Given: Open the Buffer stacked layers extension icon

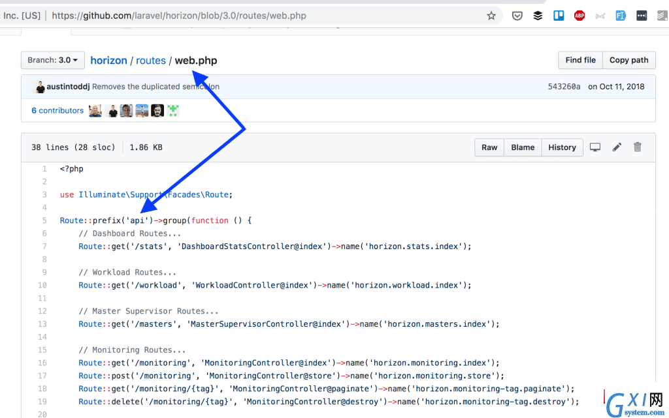Looking at the screenshot, I should [538, 16].
